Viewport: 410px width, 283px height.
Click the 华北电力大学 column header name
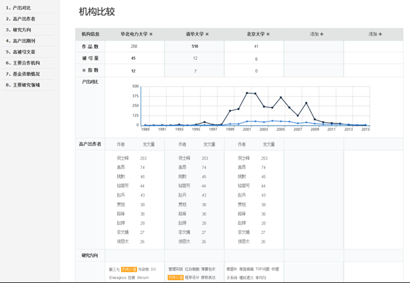(x=134, y=34)
